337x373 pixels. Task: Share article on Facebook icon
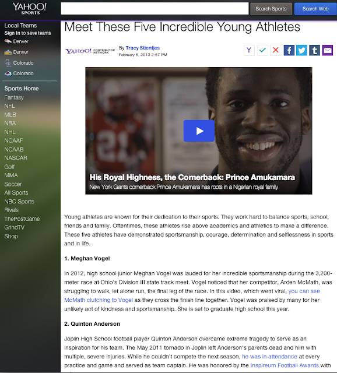289,50
